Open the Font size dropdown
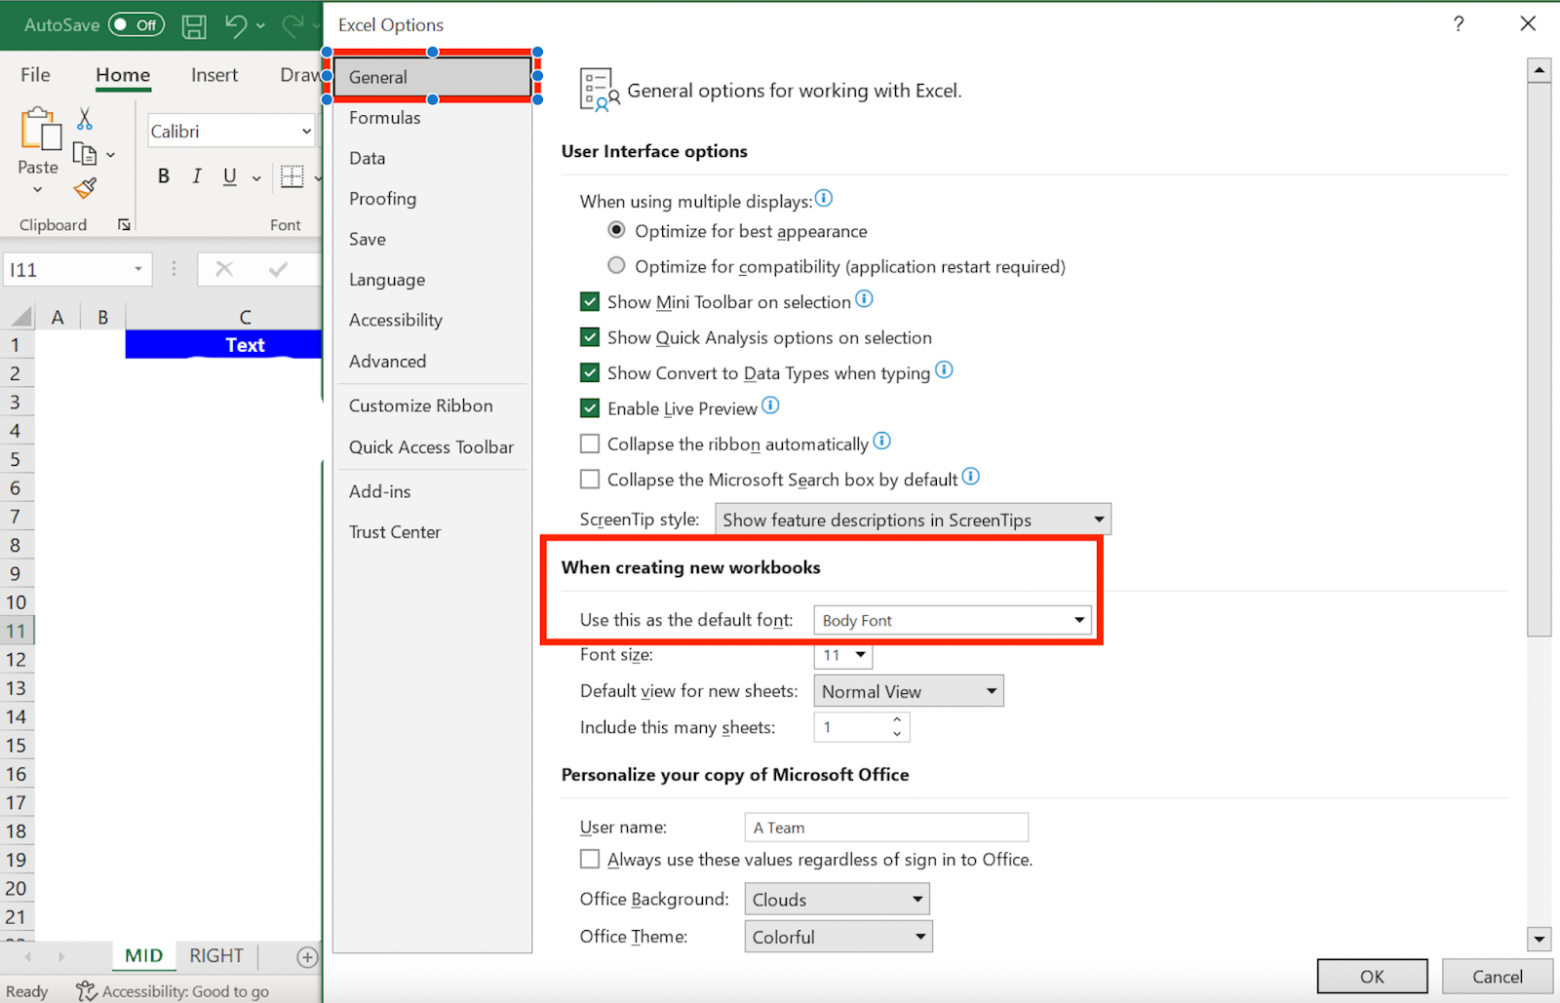This screenshot has width=1560, height=1003. click(x=842, y=655)
